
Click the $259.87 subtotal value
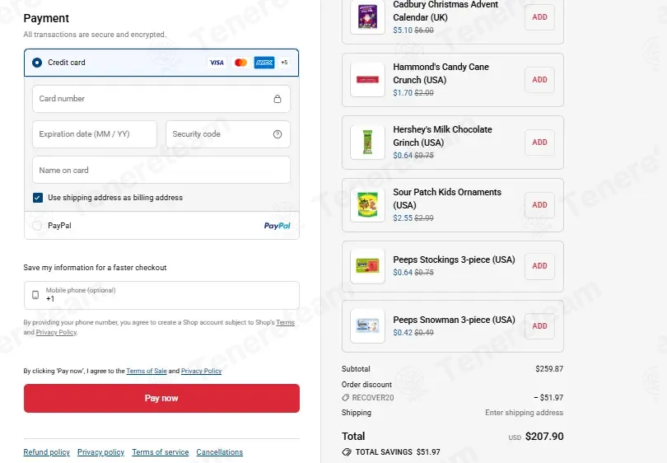549,369
